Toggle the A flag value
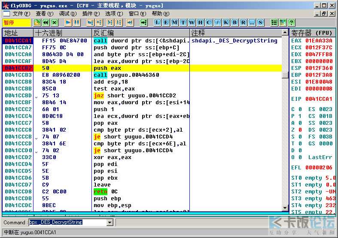 coord(300,123)
